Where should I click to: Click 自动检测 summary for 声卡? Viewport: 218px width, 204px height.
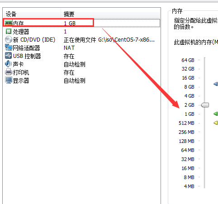[x=75, y=64]
